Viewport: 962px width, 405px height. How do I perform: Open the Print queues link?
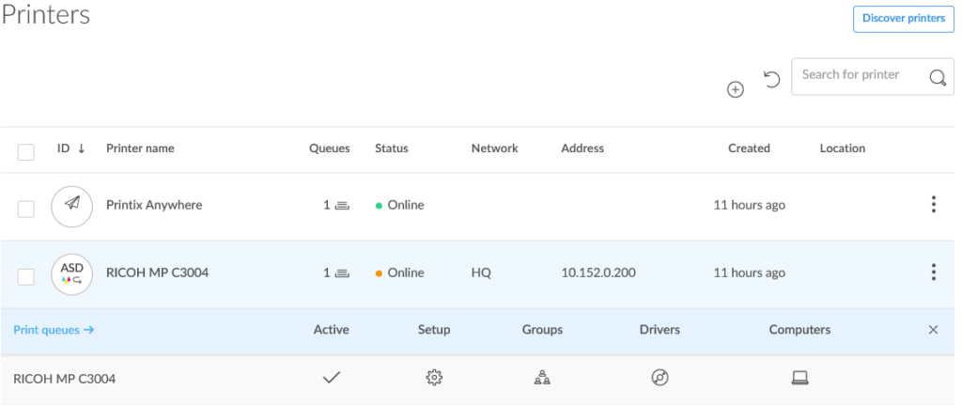tap(54, 330)
